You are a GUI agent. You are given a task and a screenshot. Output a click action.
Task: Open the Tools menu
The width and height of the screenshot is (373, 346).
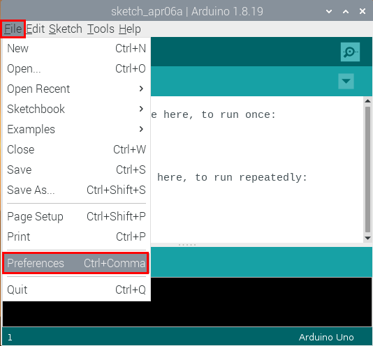pos(101,29)
